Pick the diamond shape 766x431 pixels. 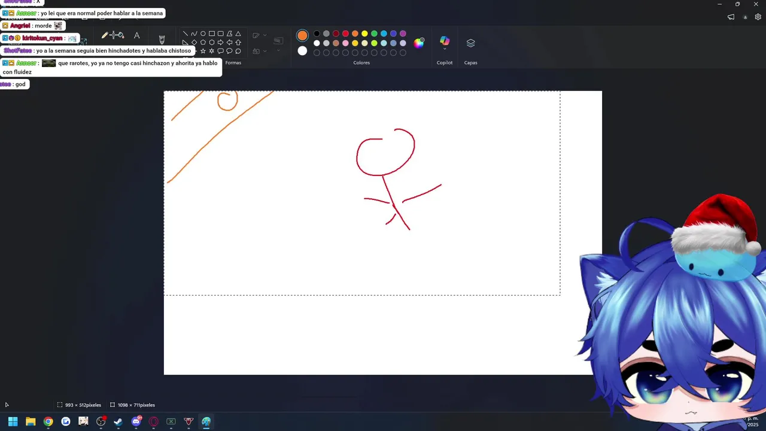pyautogui.click(x=194, y=43)
